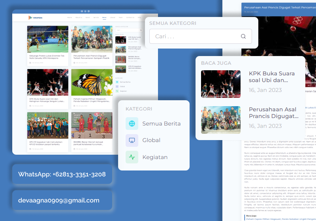Click the article page title 'Perusahaan Asal Prancis Digugat Terkait Pencemaran'
The height and width of the screenshot is (221, 316).
pos(280,7)
